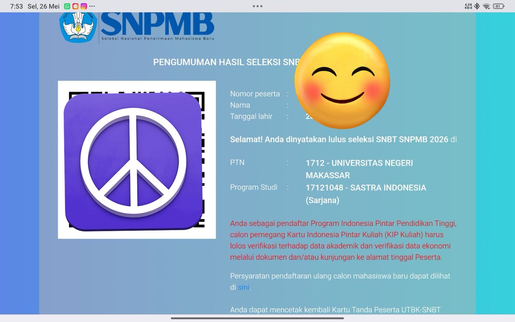Screen dimensions: 515x322
Task: Click the 'Nomor peserta' label
Action: (255, 94)
